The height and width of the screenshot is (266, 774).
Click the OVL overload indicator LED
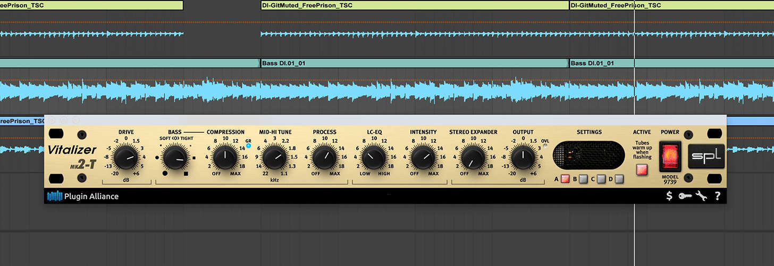[x=544, y=146]
